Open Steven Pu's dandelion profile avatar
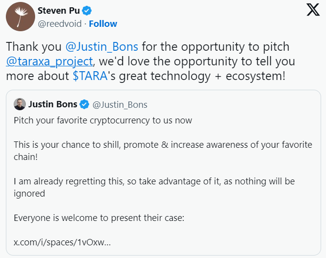 [x=20, y=17]
